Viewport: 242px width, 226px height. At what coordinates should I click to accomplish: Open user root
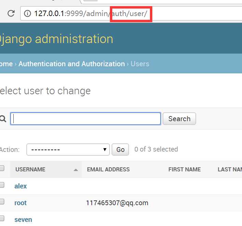(x=21, y=203)
